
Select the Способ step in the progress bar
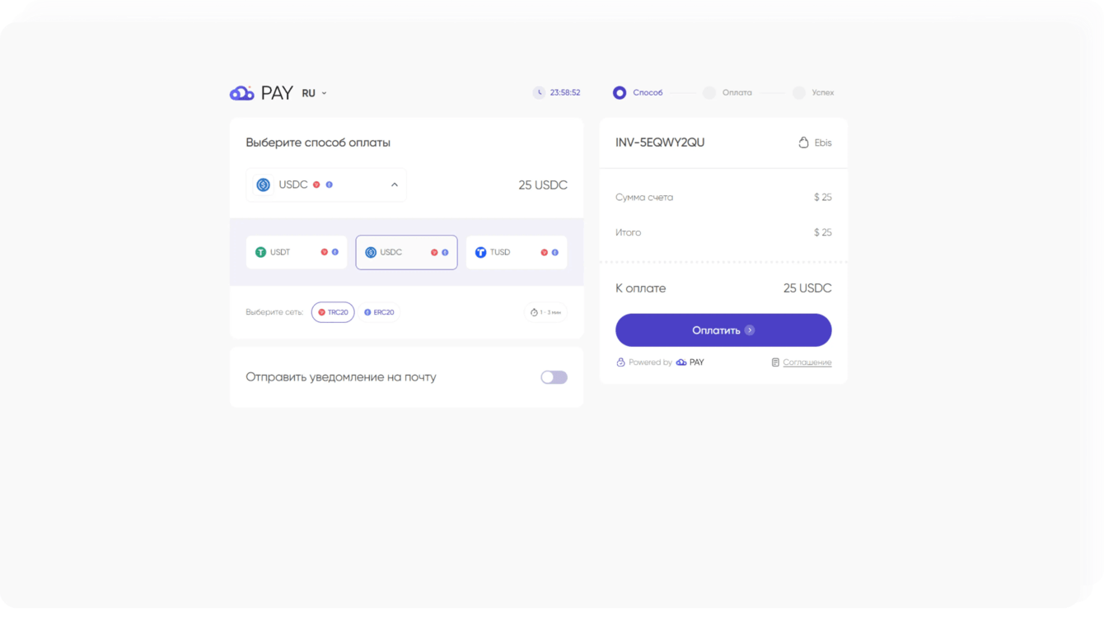(x=639, y=92)
